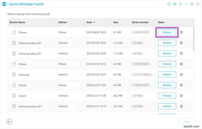Select the date 2020/12/23 11:56
The height and width of the screenshot is (129, 202).
pyautogui.click(x=96, y=85)
